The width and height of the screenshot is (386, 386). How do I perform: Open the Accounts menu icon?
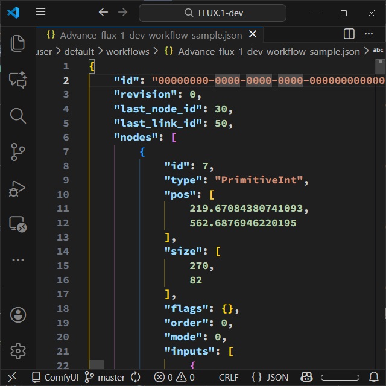click(x=18, y=314)
